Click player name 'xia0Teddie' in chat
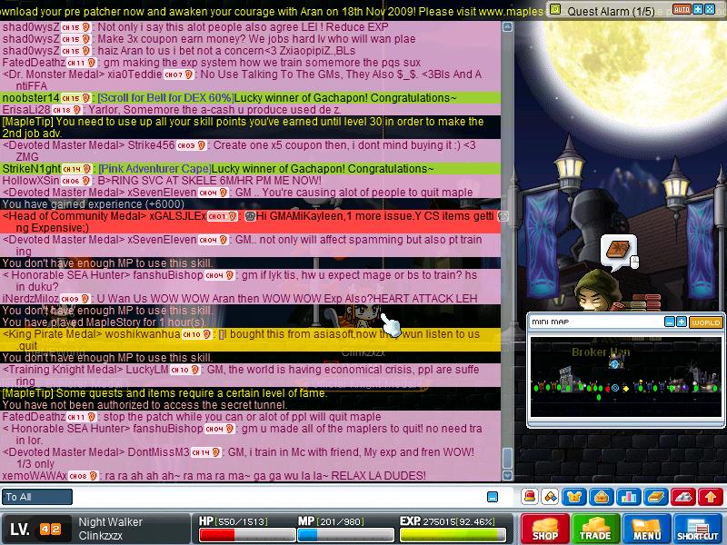Screen dimensions: 727x545 [x=134, y=74]
